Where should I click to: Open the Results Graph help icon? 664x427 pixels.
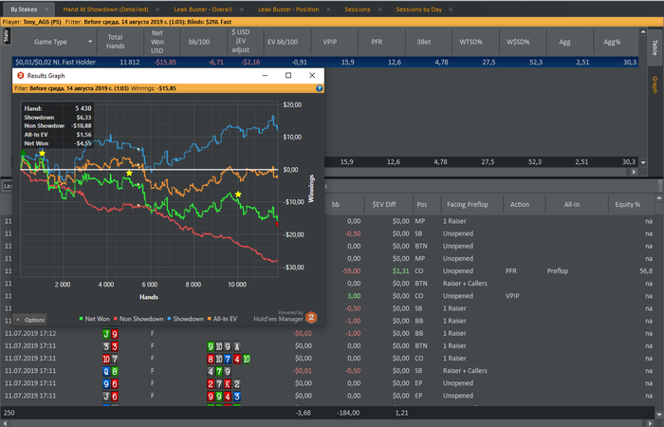coord(320,88)
